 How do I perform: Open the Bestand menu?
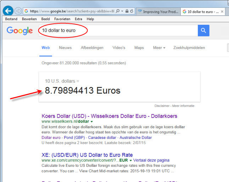pos(11,19)
